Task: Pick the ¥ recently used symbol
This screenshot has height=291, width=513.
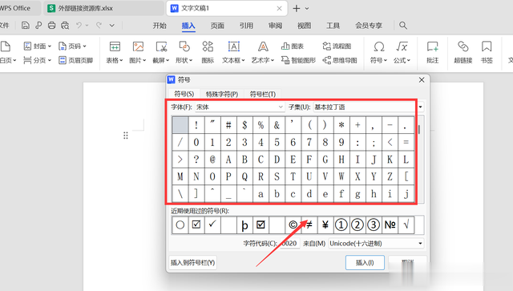Action: (x=325, y=225)
